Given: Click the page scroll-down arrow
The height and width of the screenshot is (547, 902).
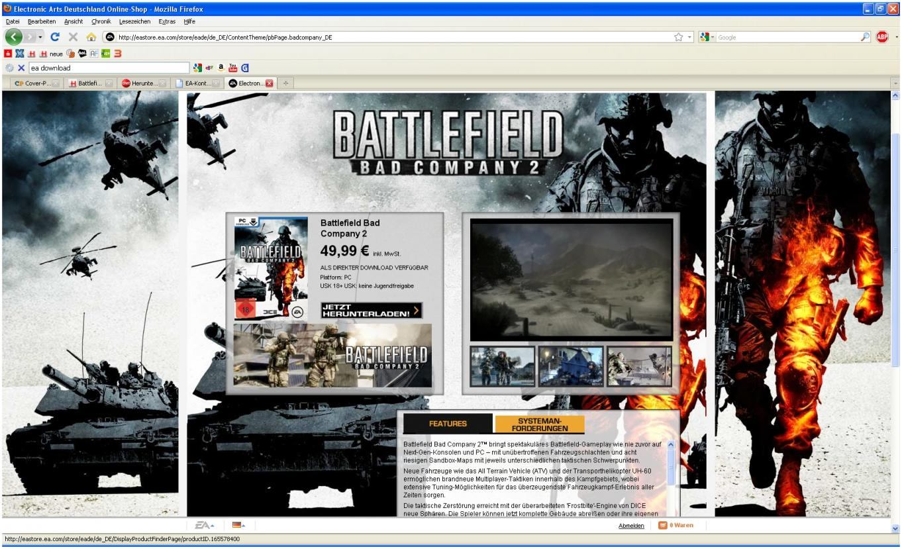Looking at the screenshot, I should [897, 528].
